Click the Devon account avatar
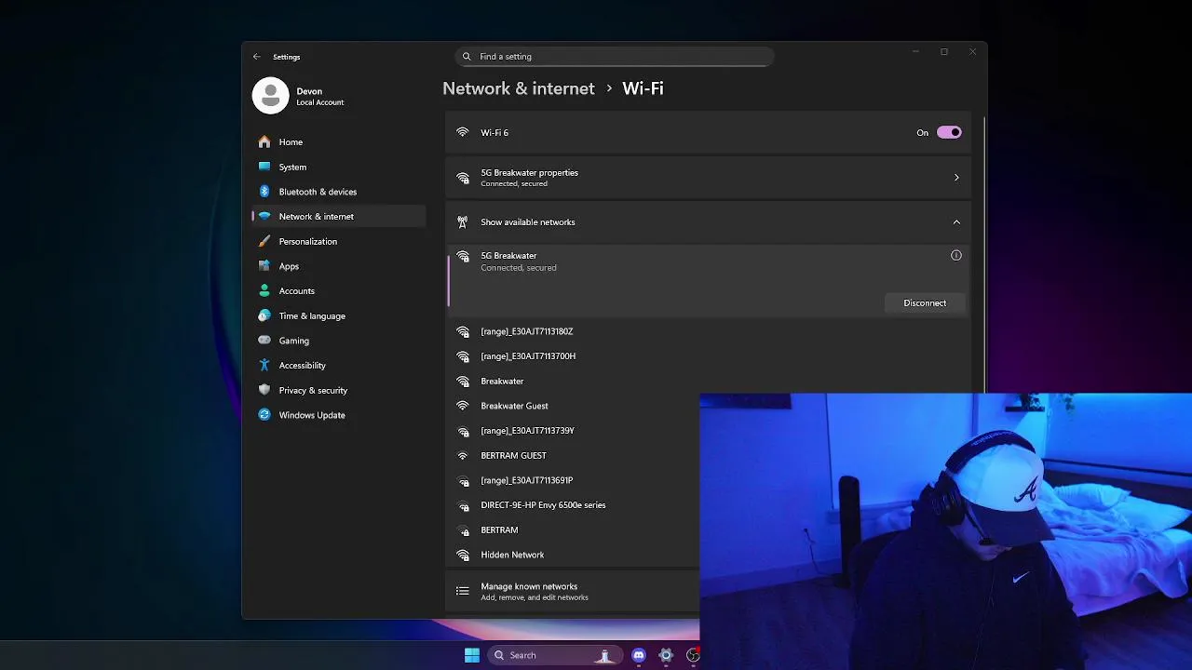 coord(270,96)
